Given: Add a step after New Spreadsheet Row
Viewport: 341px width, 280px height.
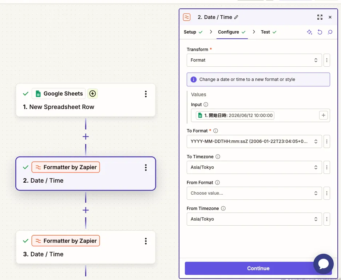Looking at the screenshot, I should point(86,137).
